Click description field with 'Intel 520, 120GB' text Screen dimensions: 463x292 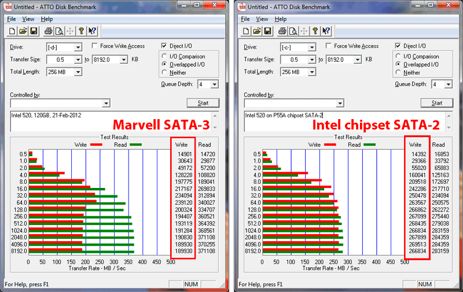click(111, 121)
